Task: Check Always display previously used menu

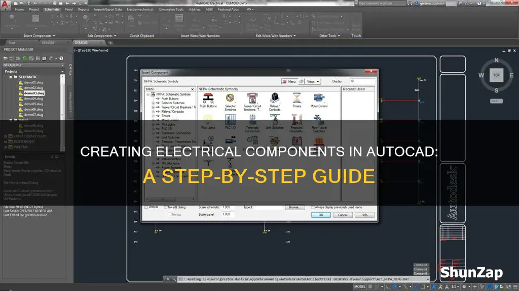Action: pos(312,207)
